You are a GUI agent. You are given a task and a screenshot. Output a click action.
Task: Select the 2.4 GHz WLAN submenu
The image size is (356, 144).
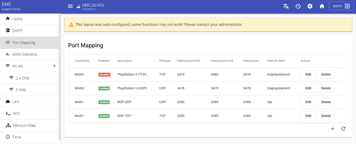click(x=23, y=78)
